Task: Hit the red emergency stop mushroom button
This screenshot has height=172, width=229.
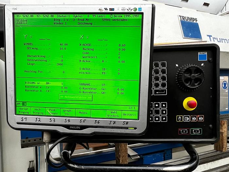Action: pos(191,104)
